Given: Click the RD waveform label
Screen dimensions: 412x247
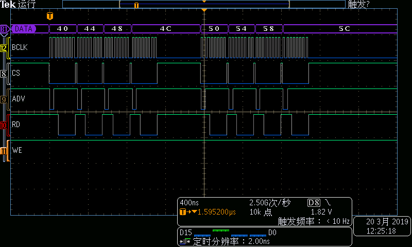Looking at the screenshot, I should coord(16,125).
